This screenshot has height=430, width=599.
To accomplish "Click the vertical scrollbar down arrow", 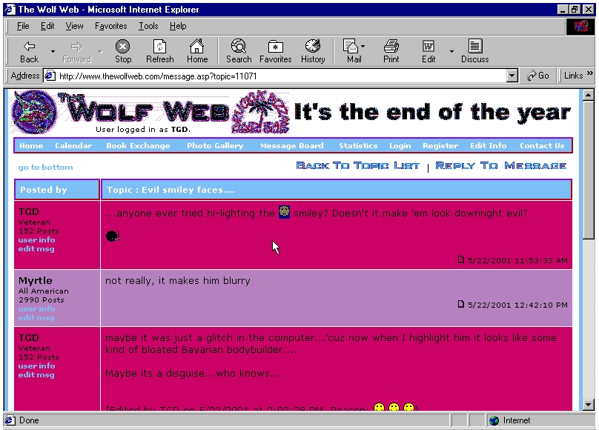I will [x=588, y=404].
